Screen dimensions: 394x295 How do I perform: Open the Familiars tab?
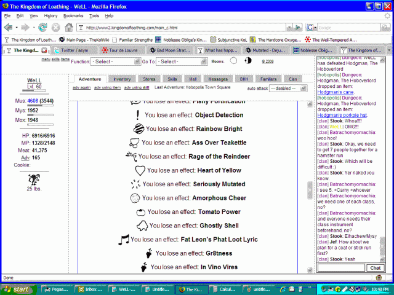267,79
